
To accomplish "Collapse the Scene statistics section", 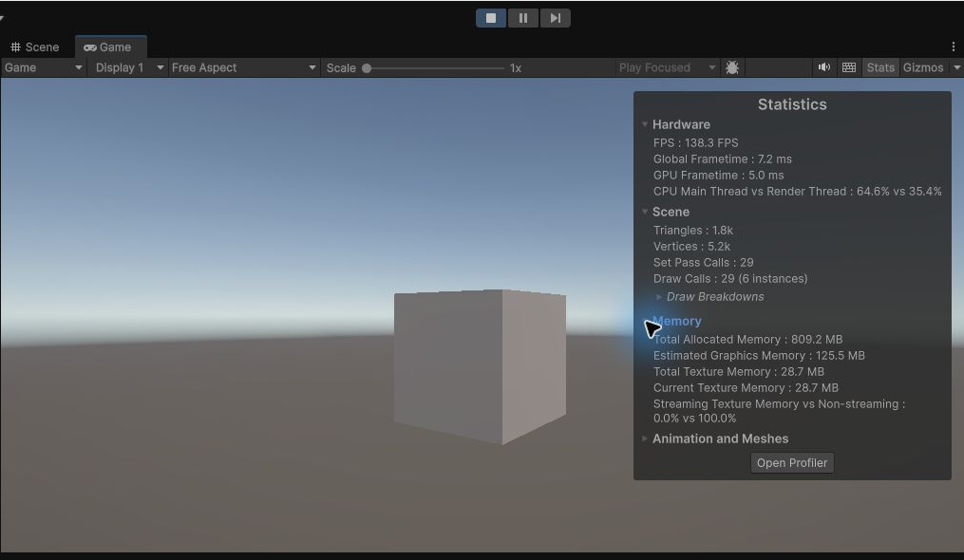I will point(644,212).
